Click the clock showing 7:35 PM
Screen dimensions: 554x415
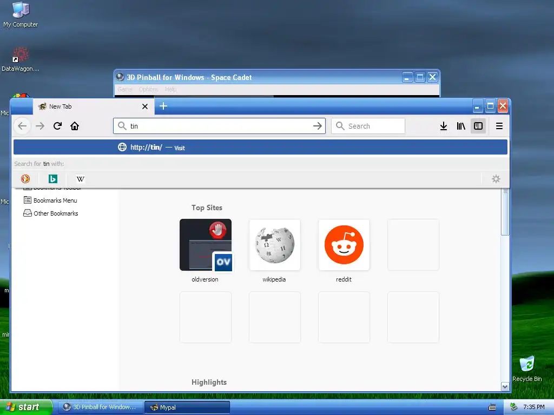click(x=534, y=407)
